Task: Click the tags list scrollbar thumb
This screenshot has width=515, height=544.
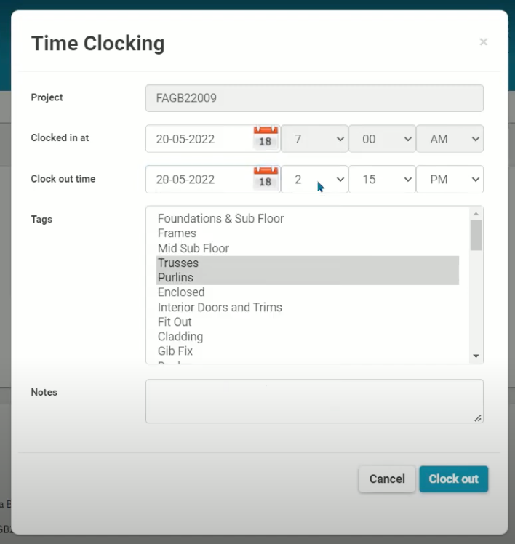Action: click(476, 236)
